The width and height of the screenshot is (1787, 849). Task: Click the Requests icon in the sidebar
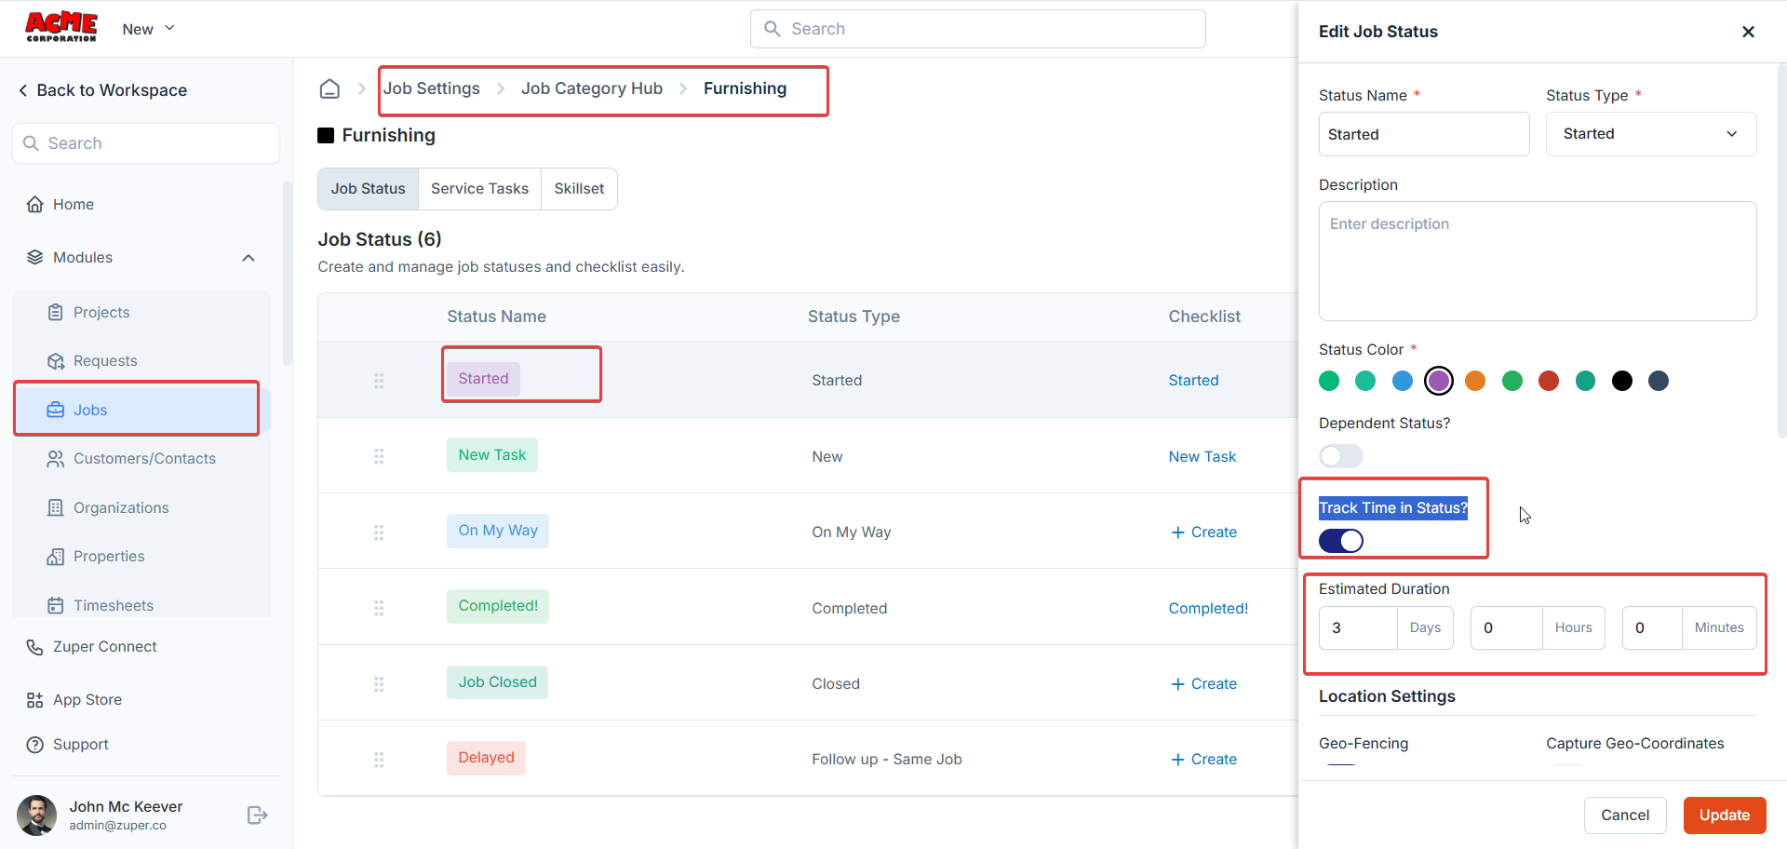(x=56, y=361)
